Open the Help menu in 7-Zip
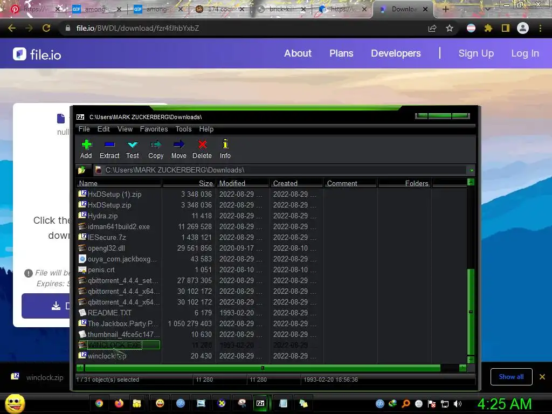552x414 pixels. (x=206, y=129)
